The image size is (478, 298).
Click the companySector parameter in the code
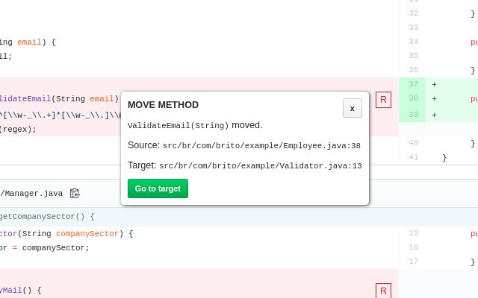tap(87, 233)
